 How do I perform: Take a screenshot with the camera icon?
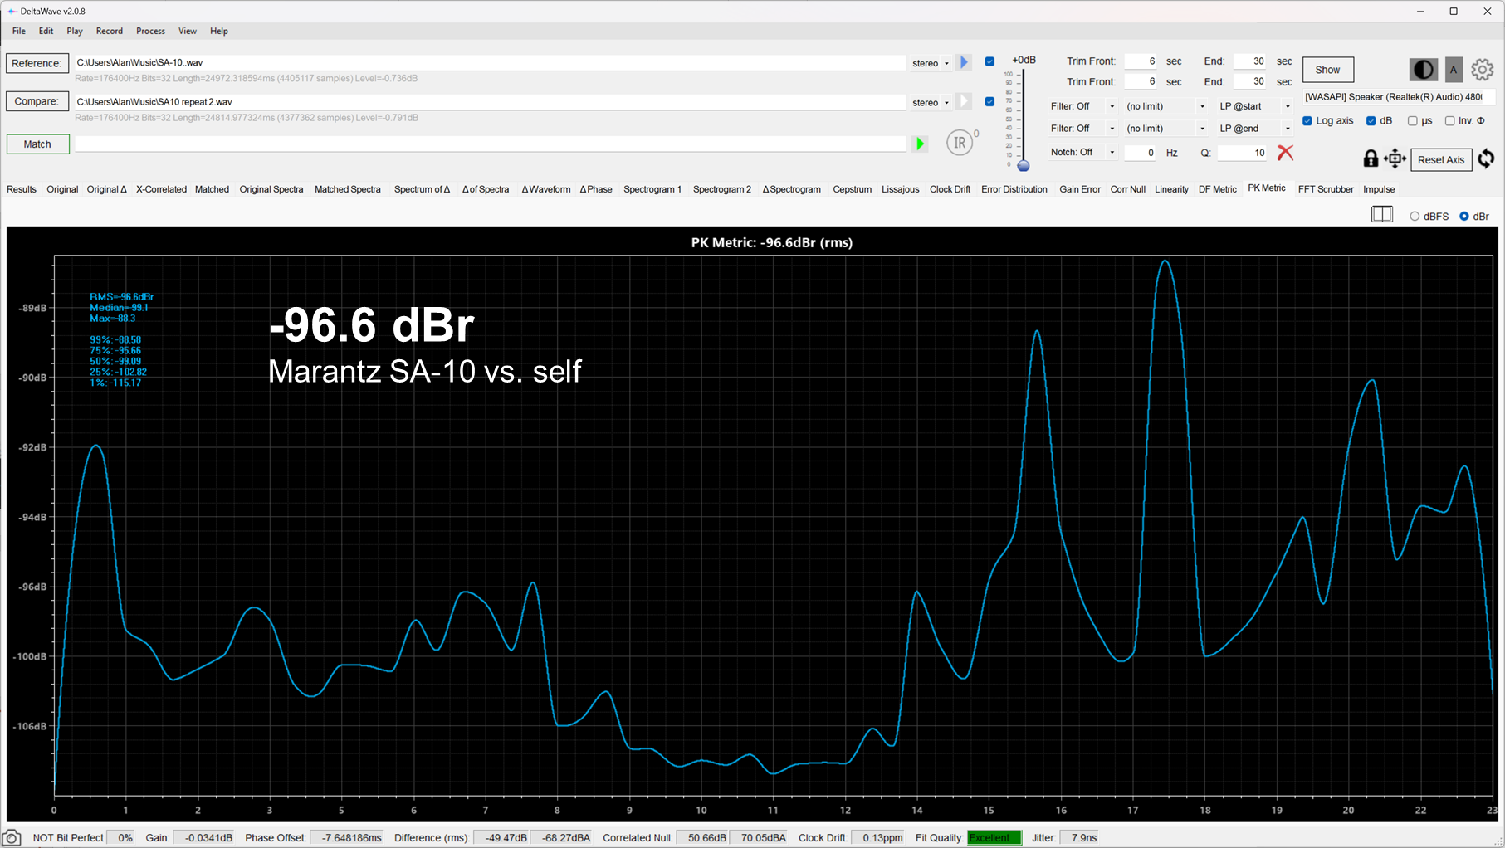12,838
